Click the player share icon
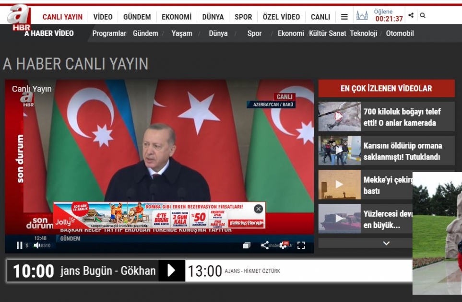Image resolution: width=462 pixels, height=302 pixels. (x=265, y=245)
